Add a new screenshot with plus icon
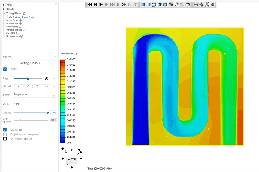259x172 pixels. point(21,36)
